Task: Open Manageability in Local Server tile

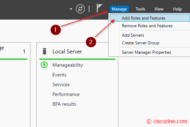Action: pos(68,65)
